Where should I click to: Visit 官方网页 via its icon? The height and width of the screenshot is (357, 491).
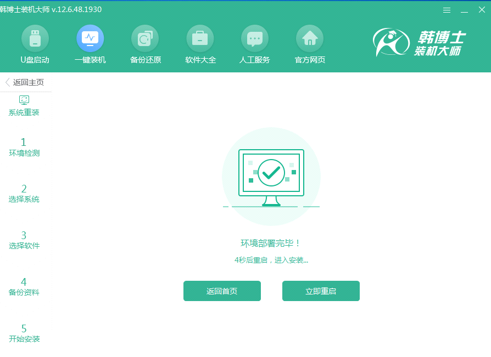(x=309, y=44)
